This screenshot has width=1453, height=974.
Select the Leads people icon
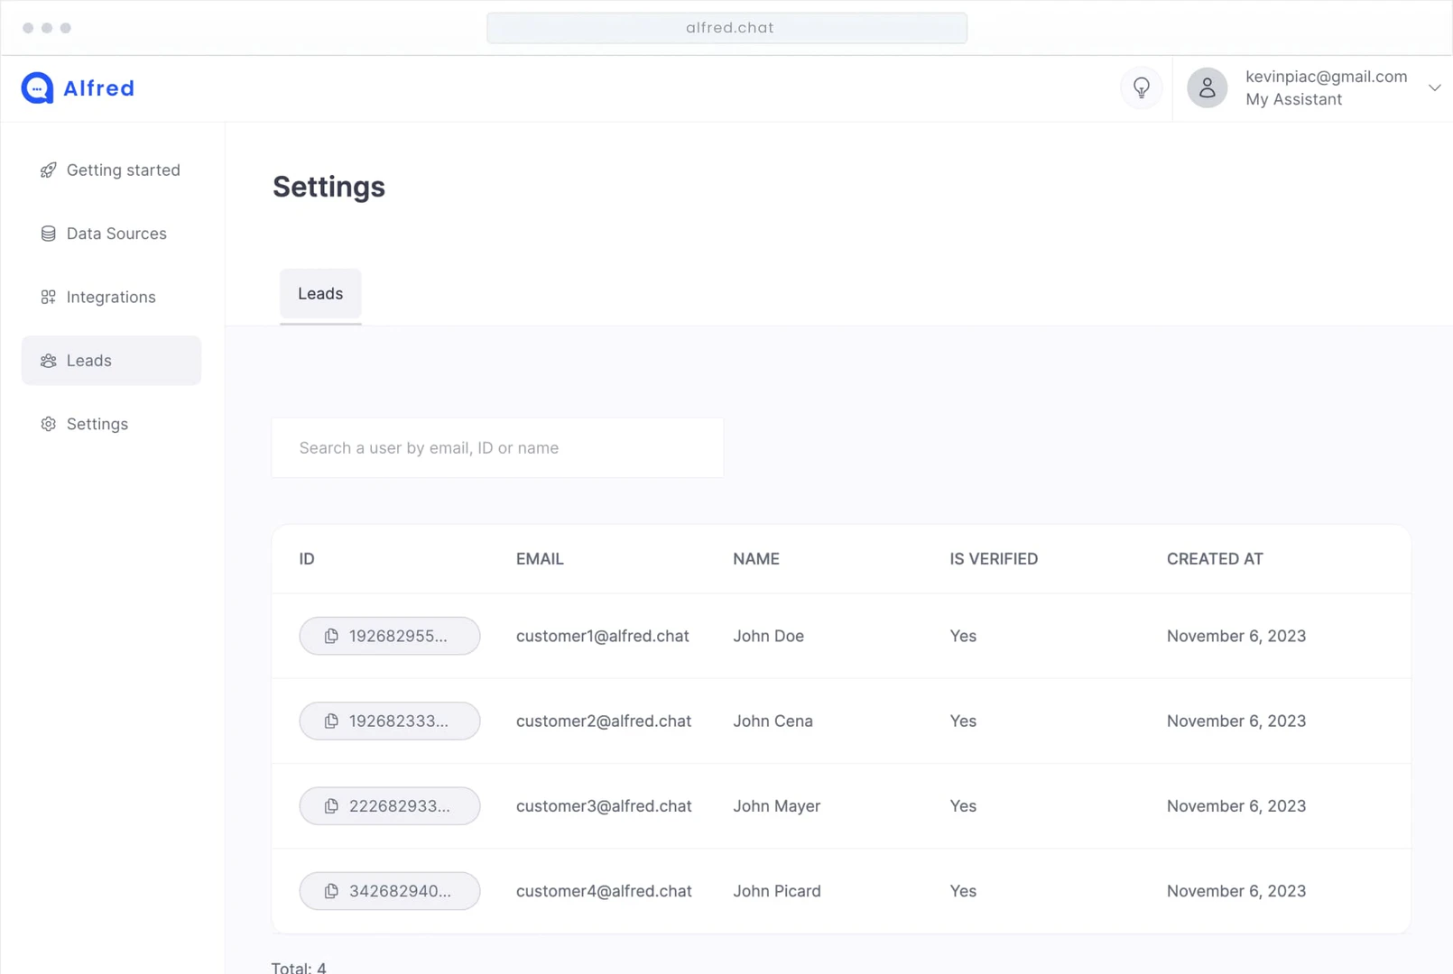tap(47, 360)
